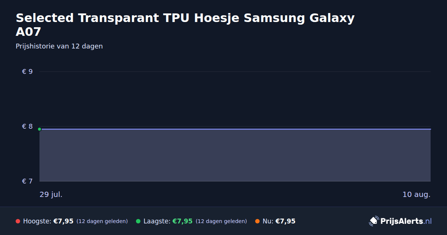Click the shaded area under price line
447x235 pixels.
pyautogui.click(x=235, y=155)
